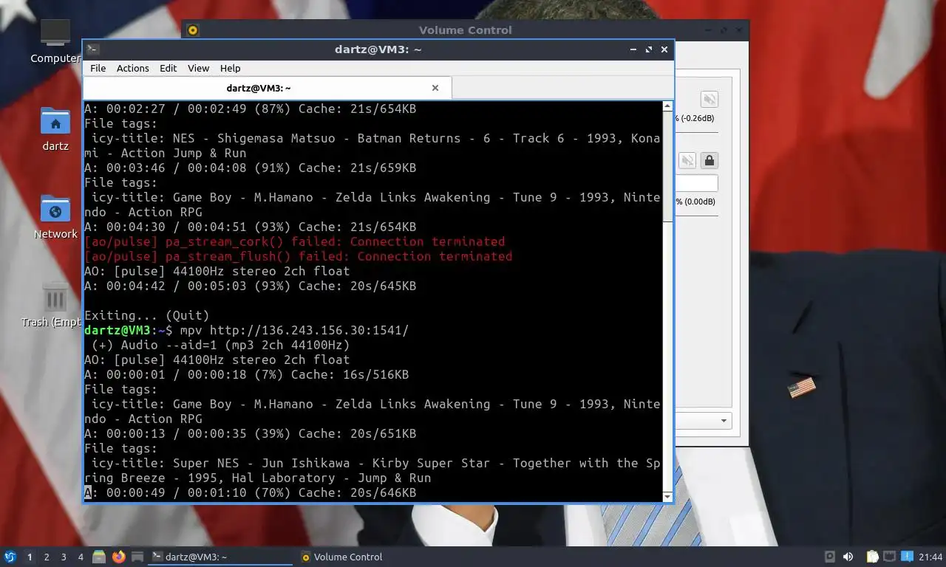Toggle the lower mute button beside the lock
This screenshot has width=946, height=567.
[x=687, y=160]
